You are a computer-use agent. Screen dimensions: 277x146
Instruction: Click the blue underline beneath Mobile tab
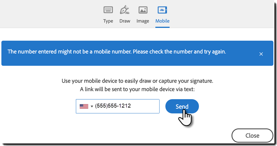coord(163,27)
